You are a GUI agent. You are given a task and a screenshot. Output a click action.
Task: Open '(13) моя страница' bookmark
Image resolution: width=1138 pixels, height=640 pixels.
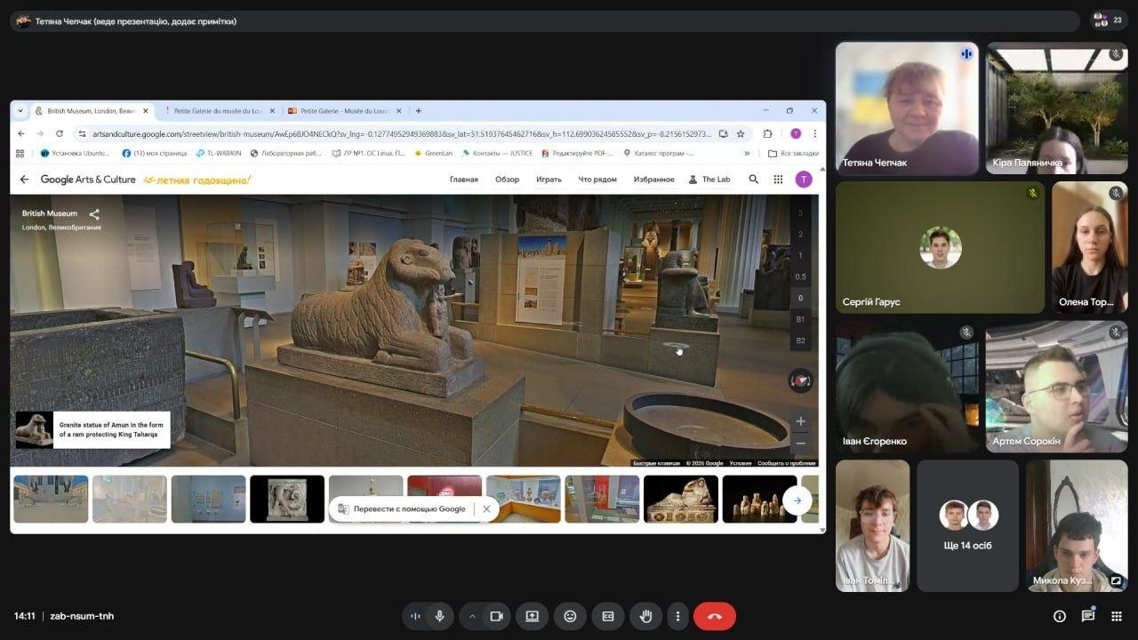coord(154,153)
